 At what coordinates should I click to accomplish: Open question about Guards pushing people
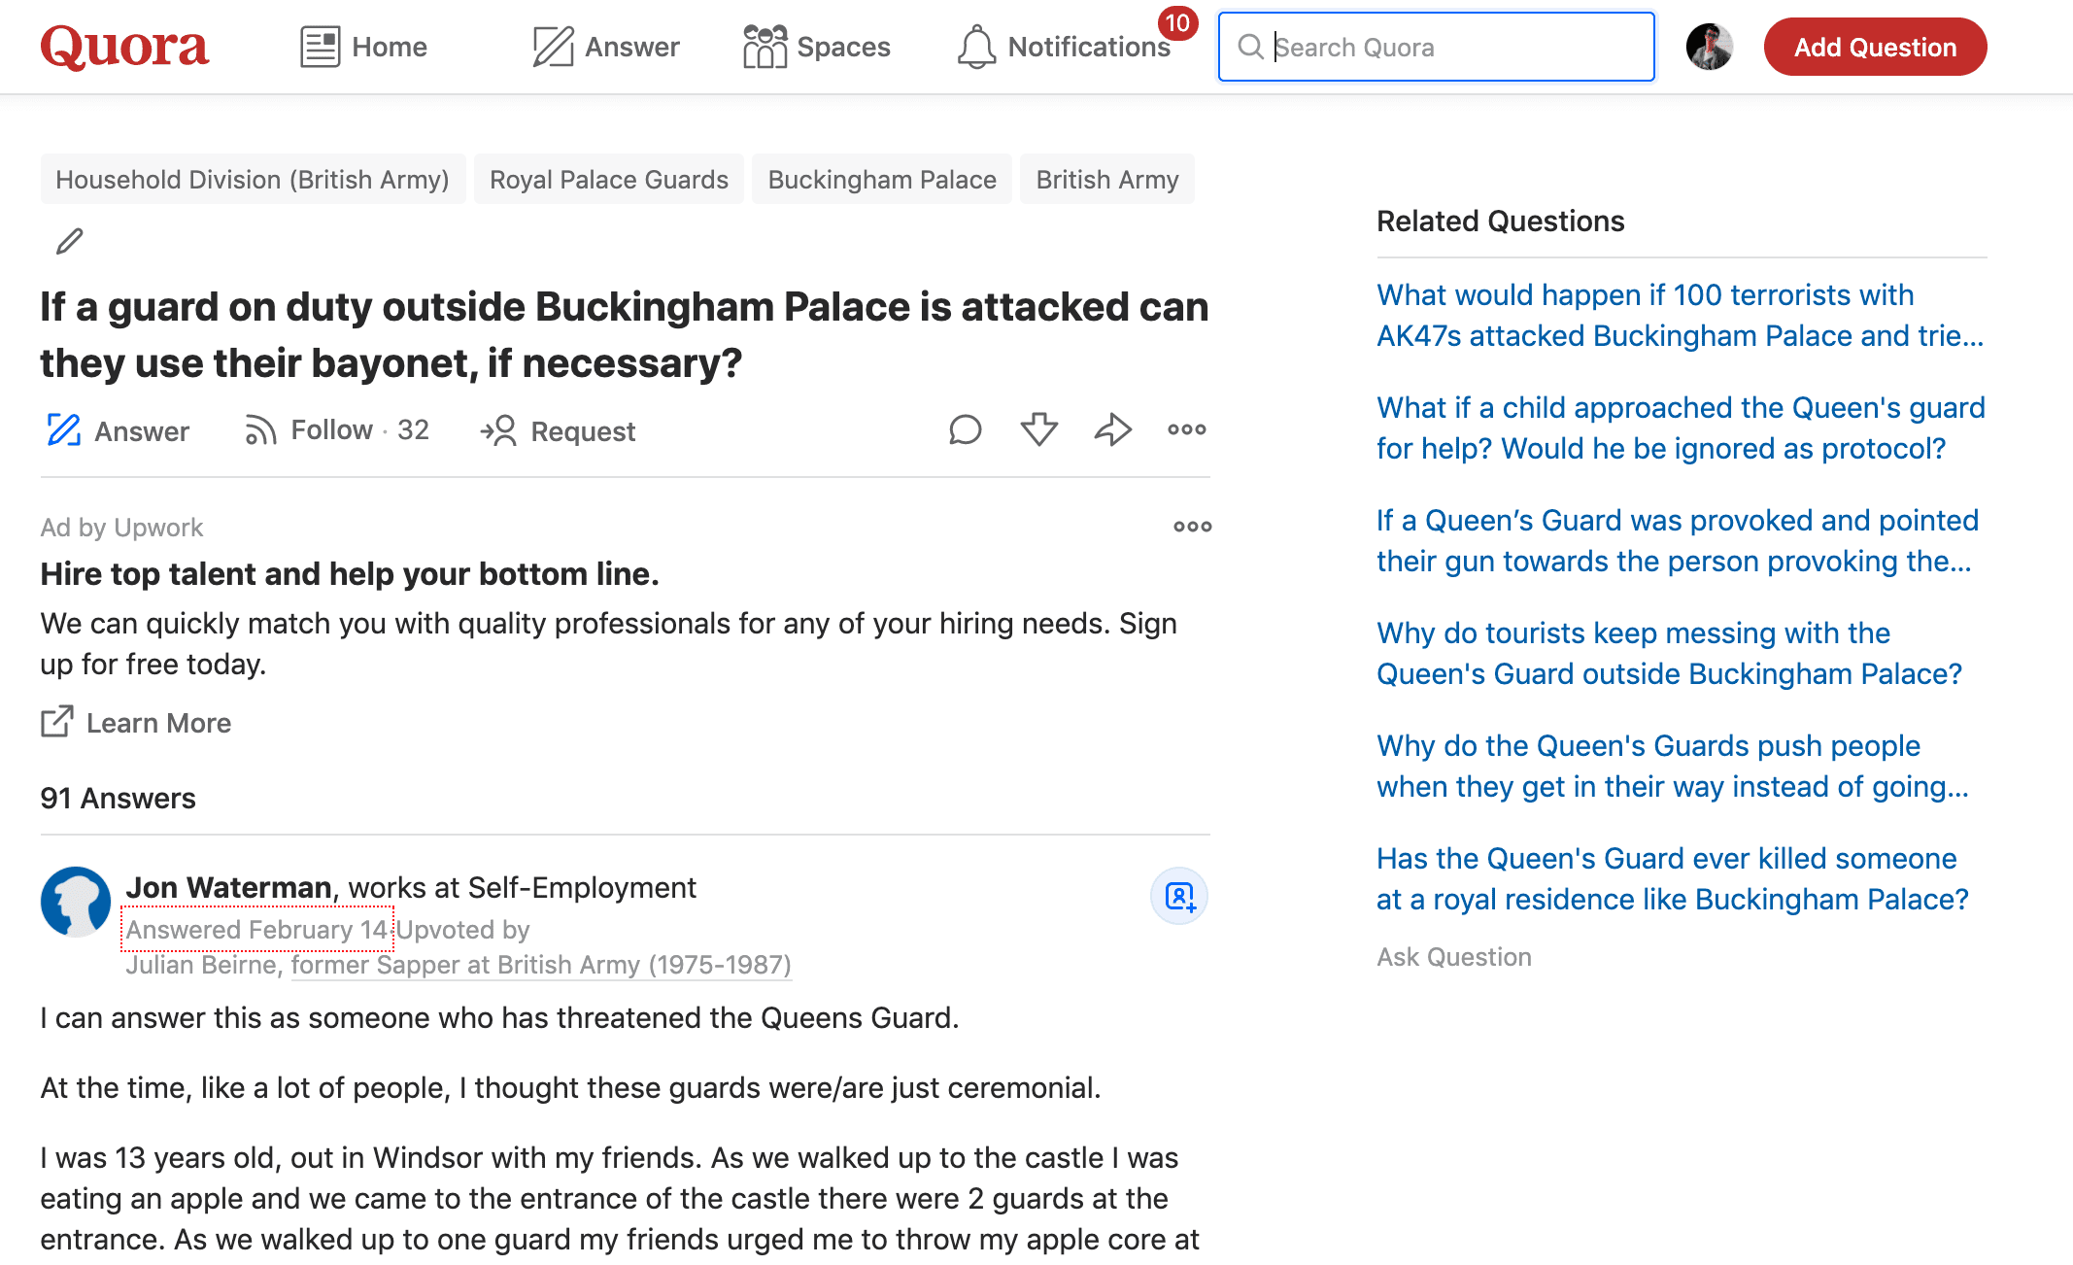[1673, 766]
